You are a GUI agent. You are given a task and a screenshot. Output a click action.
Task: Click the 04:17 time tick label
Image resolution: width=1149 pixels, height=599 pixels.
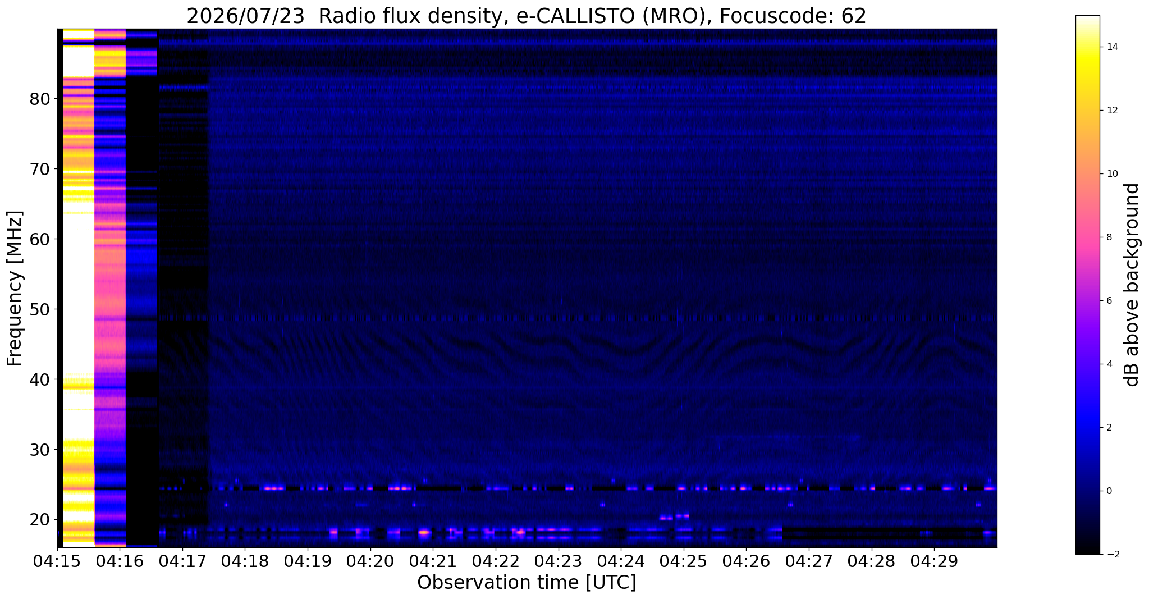(x=182, y=561)
